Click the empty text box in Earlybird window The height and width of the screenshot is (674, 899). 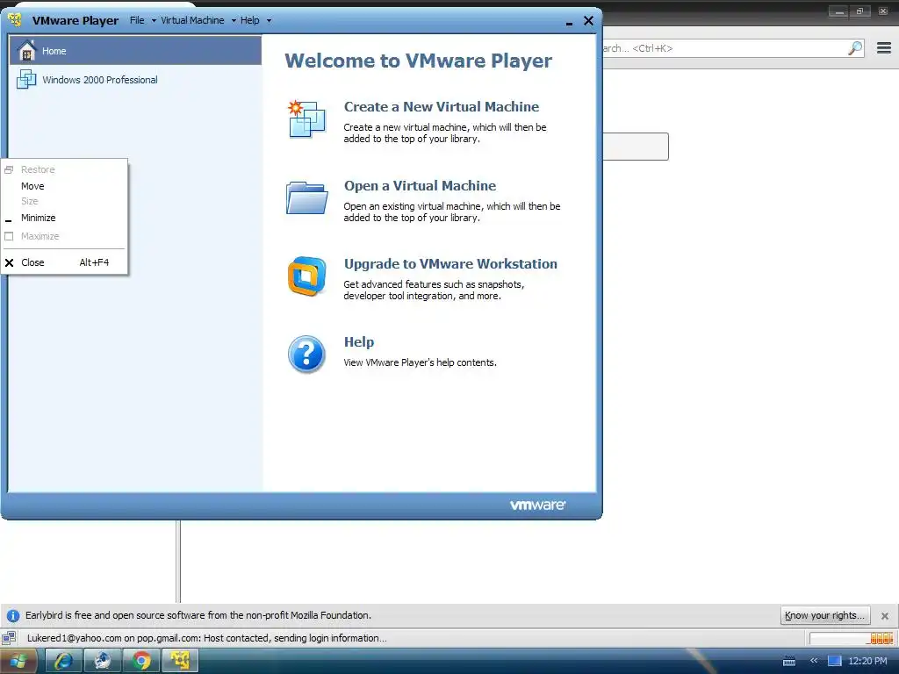click(636, 147)
